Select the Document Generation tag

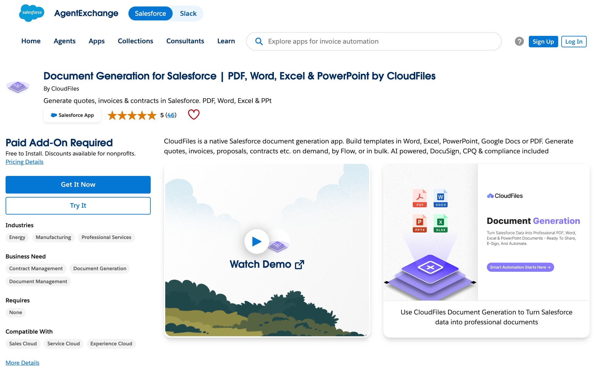(100, 269)
